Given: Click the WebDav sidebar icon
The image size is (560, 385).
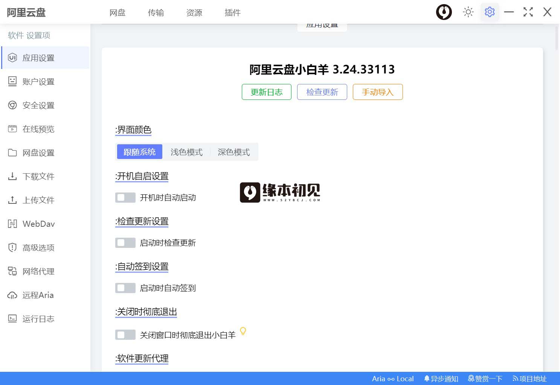Looking at the screenshot, I should pos(12,224).
